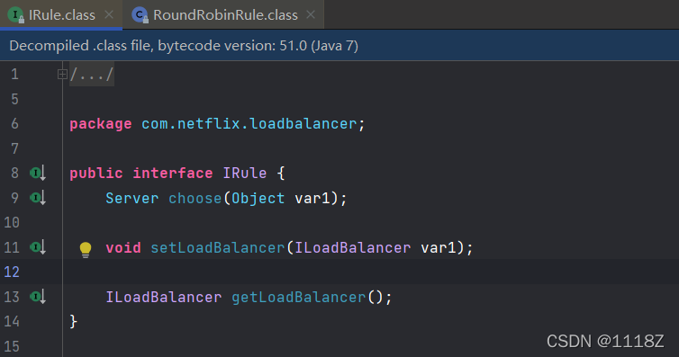Open the yellow light bulb quick-fix icon
This screenshot has height=357, width=679.
86,249
